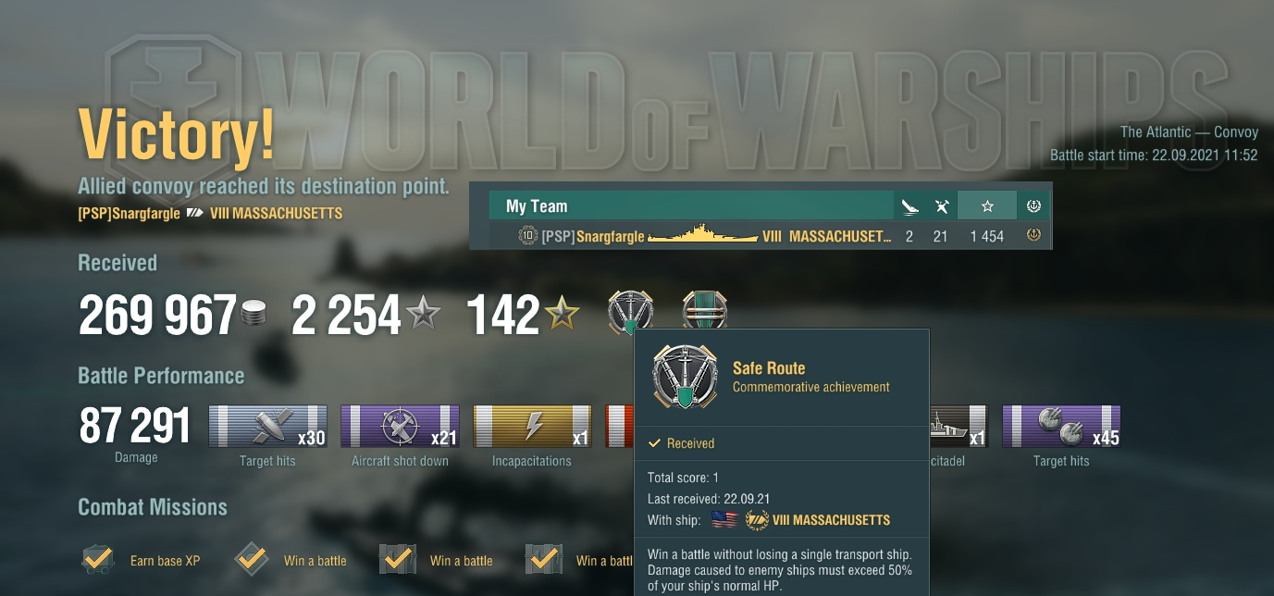
Task: Click the Earn base XP mission checkmark
Action: [97, 560]
